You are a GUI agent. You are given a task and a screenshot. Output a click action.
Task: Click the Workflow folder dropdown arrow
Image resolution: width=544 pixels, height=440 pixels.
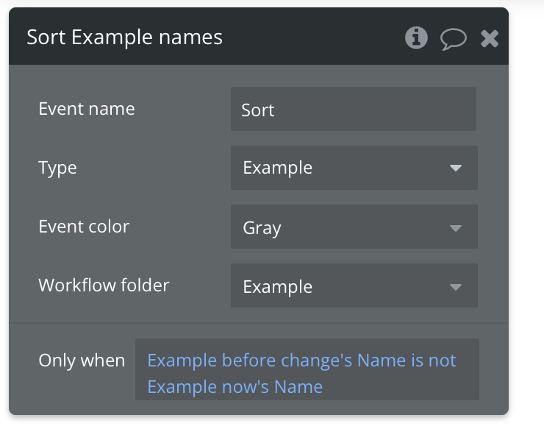point(455,286)
